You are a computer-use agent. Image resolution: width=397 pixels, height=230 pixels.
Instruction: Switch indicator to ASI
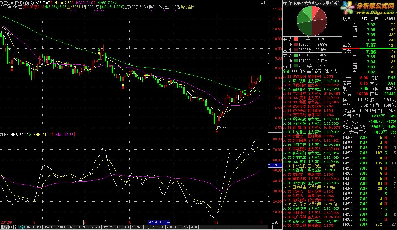(x=98, y=227)
